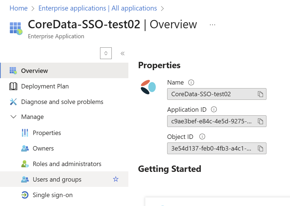Open the ellipsis more options menu
Viewport: 290px width, 206px height.
212,25
